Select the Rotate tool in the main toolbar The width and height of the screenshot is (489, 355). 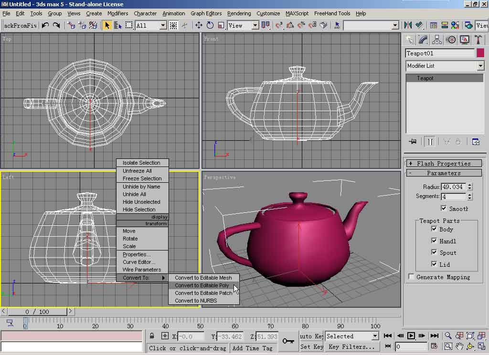(x=210, y=25)
